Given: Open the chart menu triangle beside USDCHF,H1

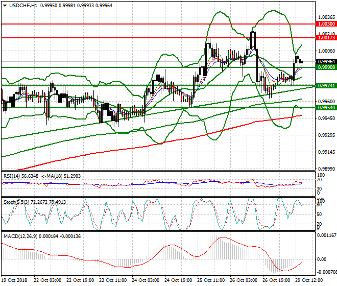Looking at the screenshot, I should click(5, 6).
